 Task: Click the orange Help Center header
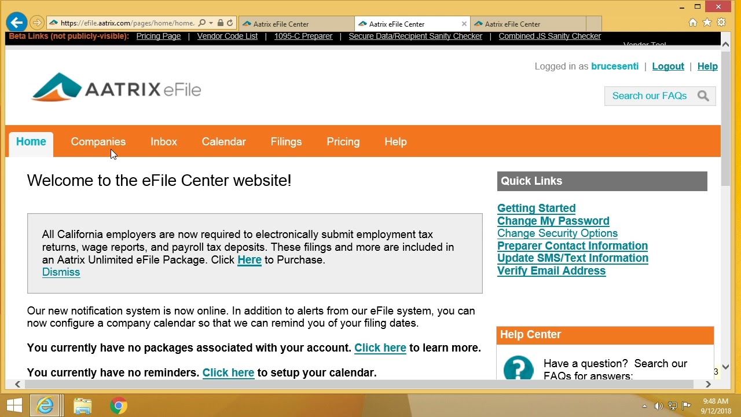pyautogui.click(x=605, y=335)
